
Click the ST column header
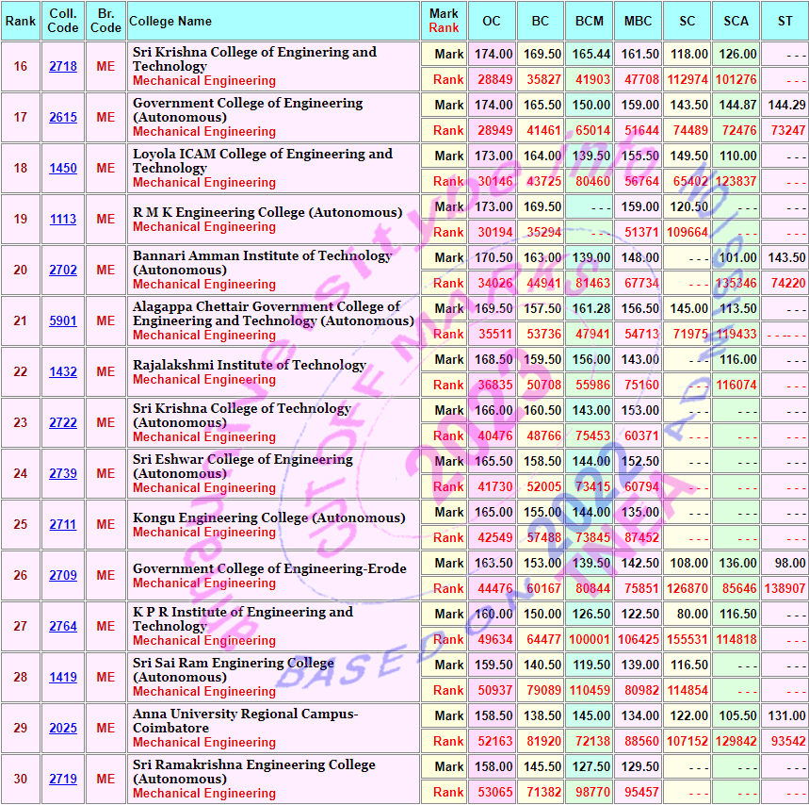785,21
